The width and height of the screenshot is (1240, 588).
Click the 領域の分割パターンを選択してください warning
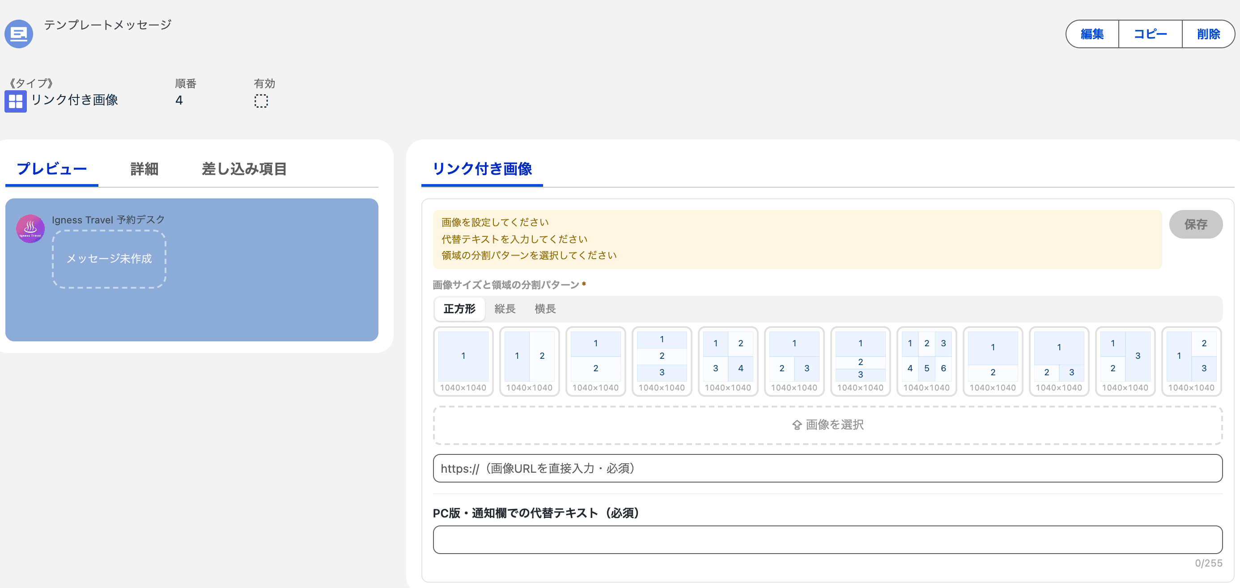(x=529, y=255)
